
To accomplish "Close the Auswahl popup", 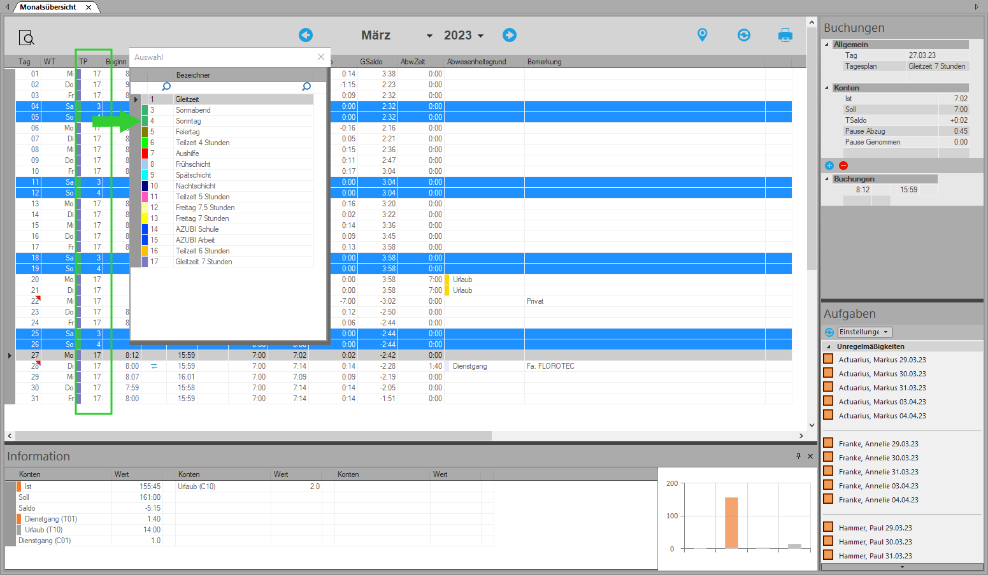I will click(321, 57).
